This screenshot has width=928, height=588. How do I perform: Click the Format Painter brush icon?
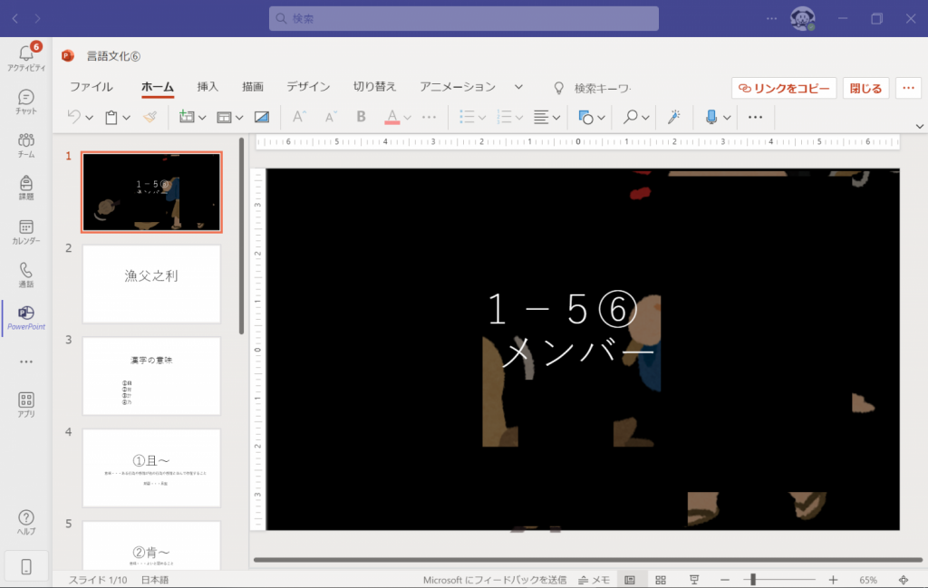[151, 117]
